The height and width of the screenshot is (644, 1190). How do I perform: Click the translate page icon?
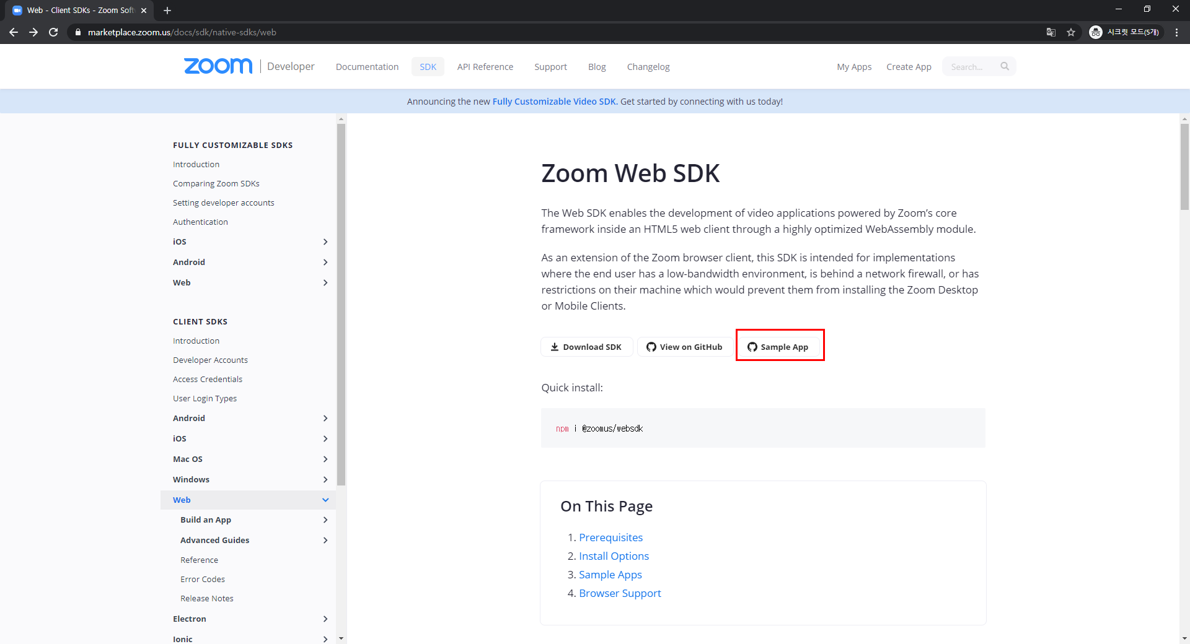tap(1051, 32)
